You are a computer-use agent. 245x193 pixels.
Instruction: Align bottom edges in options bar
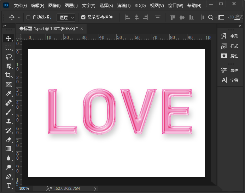(191, 17)
